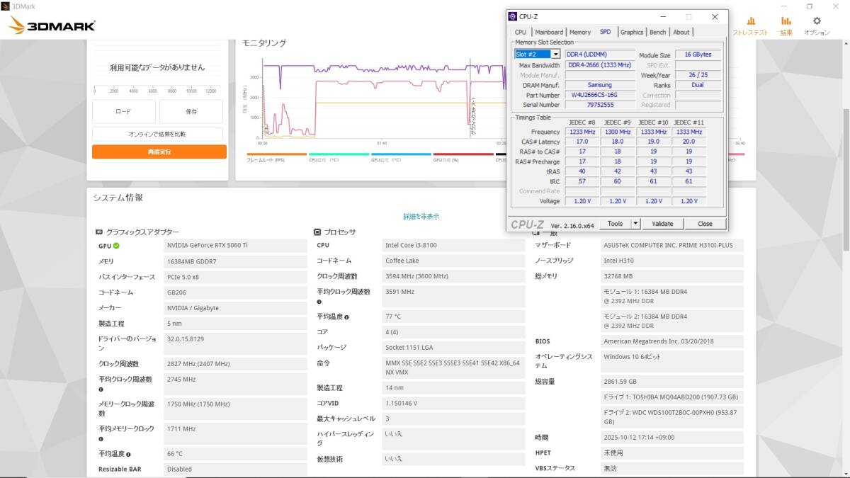
Task: Switch to the Mainboard tab in CPU-Z
Action: click(x=549, y=32)
